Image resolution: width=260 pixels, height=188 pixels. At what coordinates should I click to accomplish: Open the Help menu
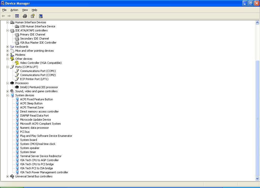click(34, 10)
